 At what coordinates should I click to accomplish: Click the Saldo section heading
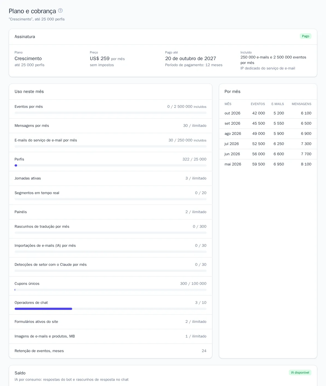click(20, 373)
